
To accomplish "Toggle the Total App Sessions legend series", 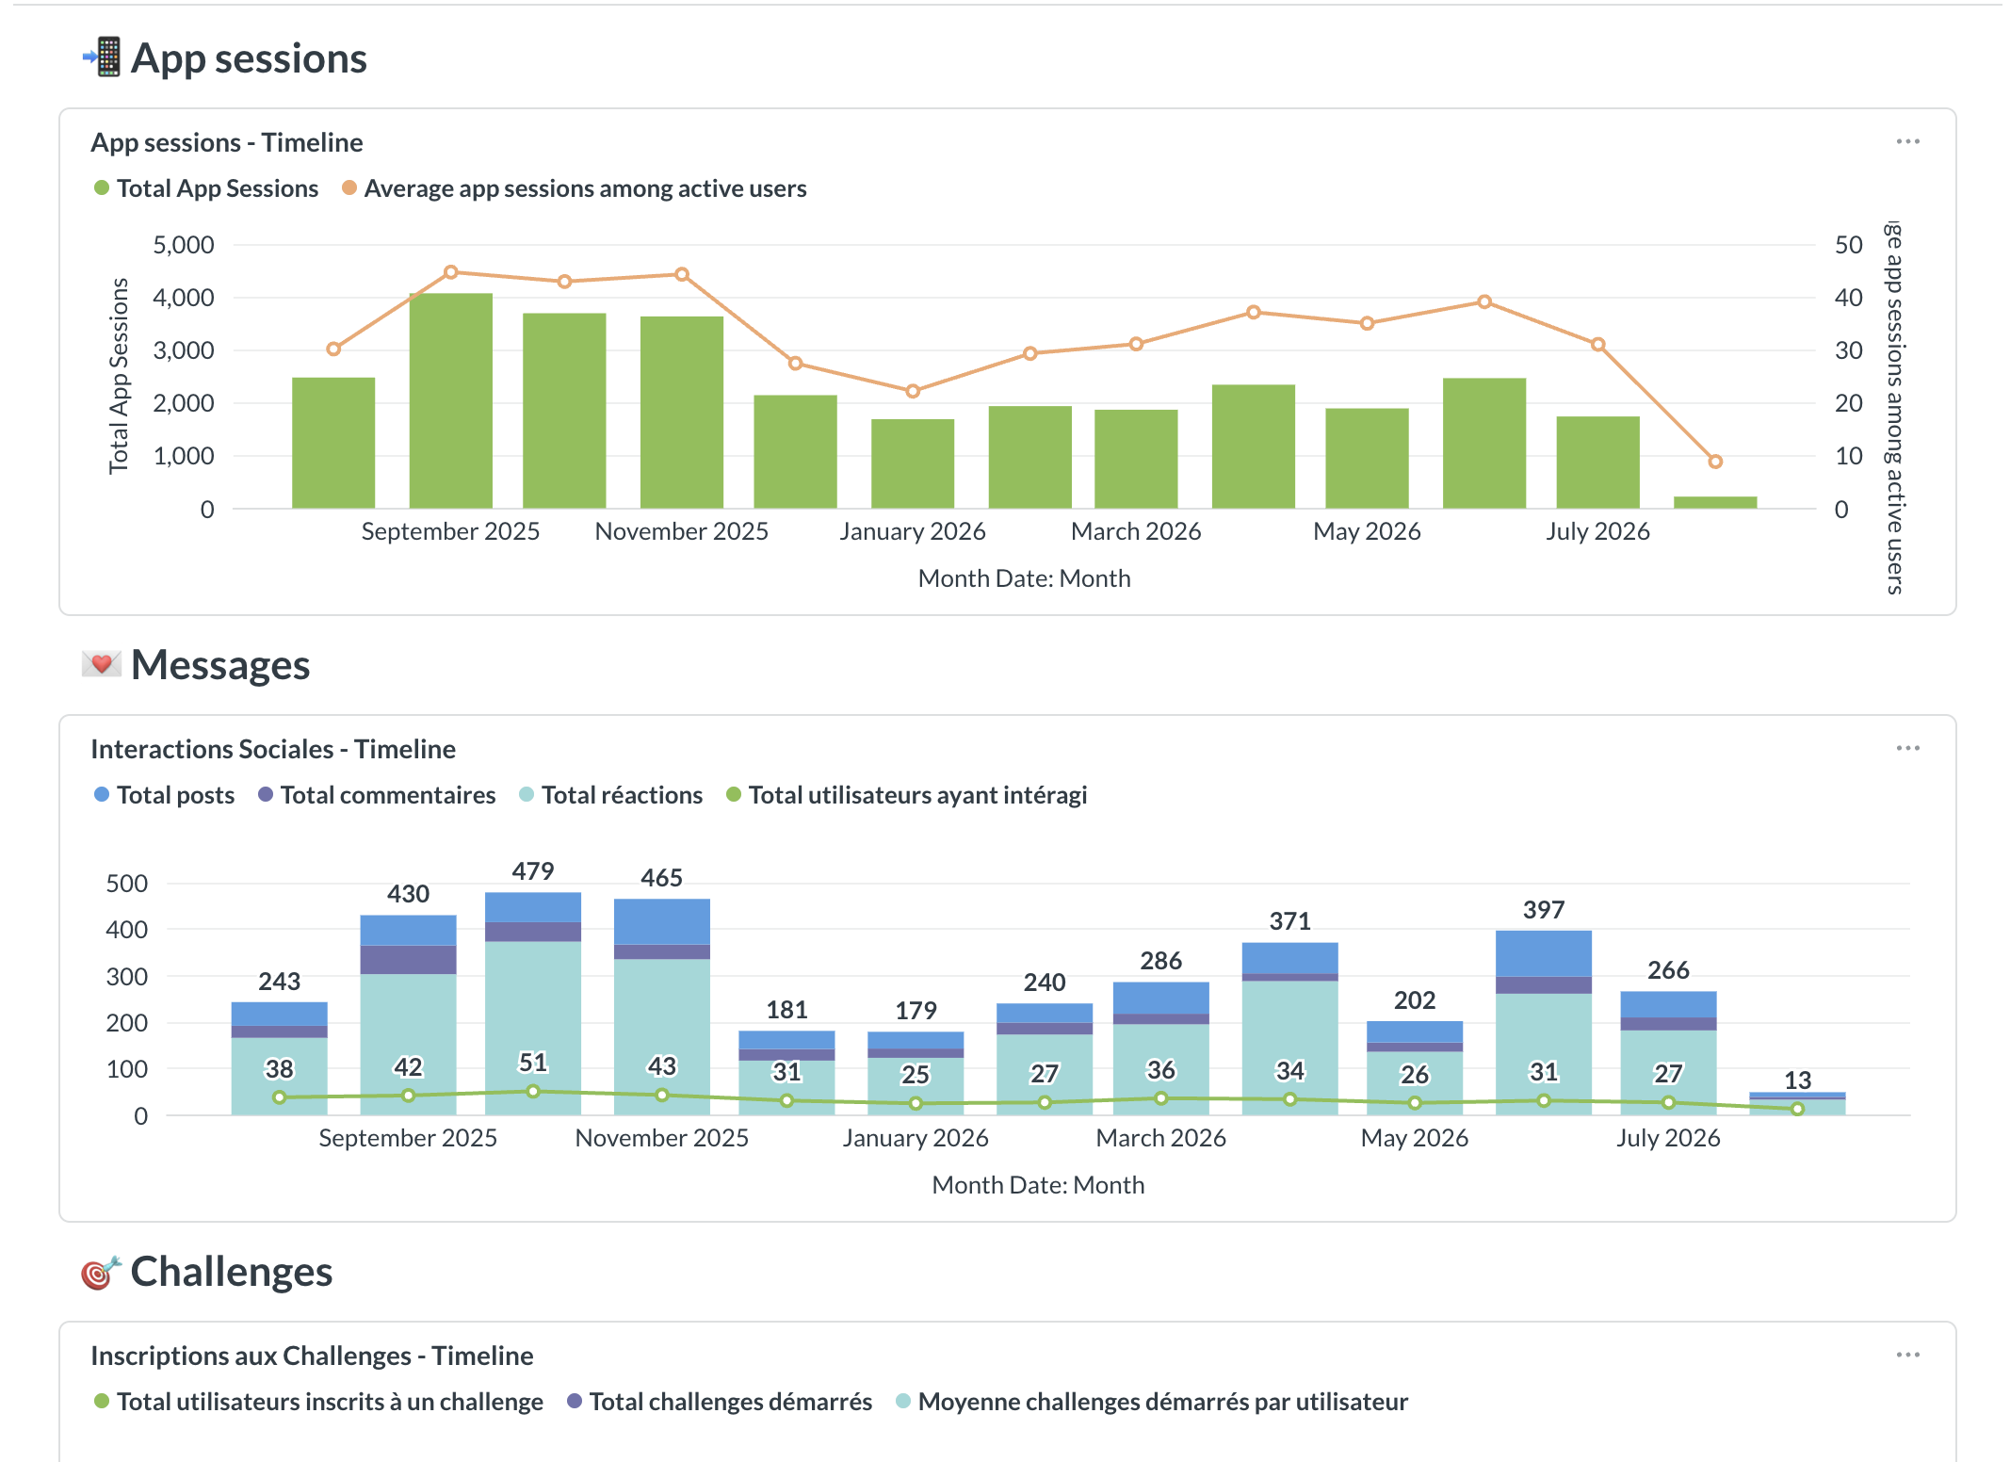I will tap(206, 188).
